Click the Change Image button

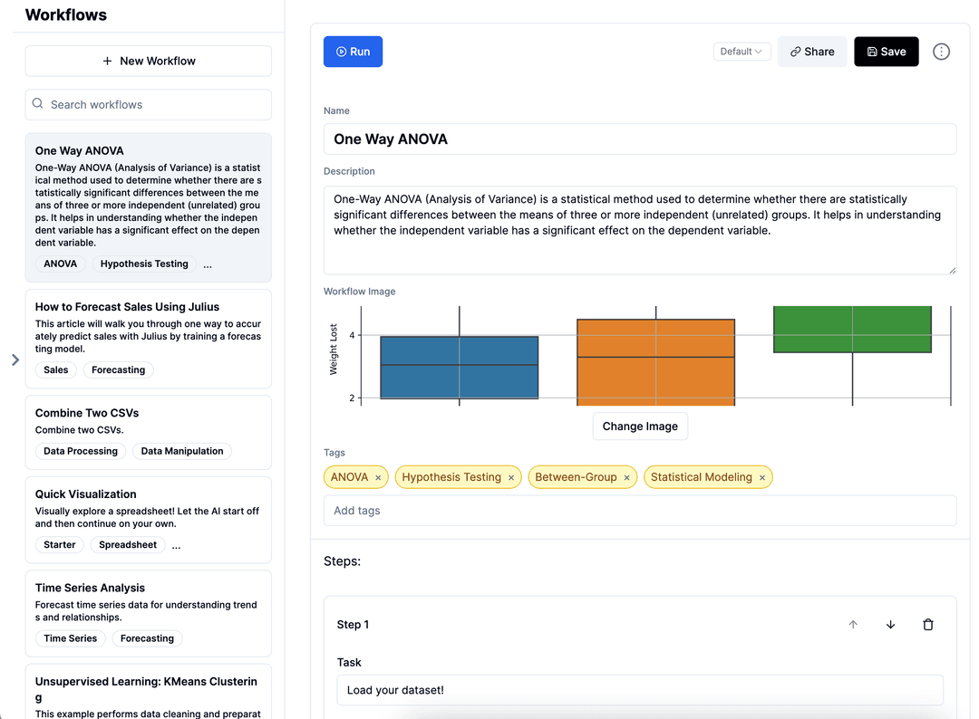coord(640,426)
